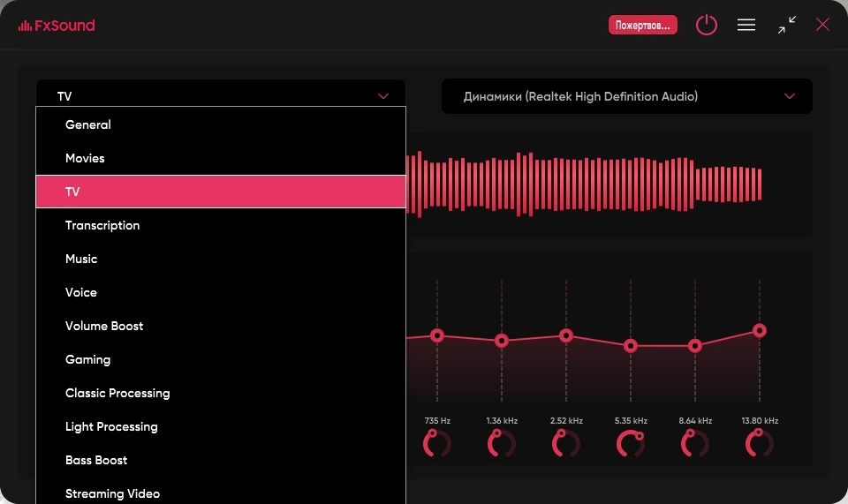Click the Пожертвов... donate button
Viewport: 848px width, 504px height.
click(642, 26)
